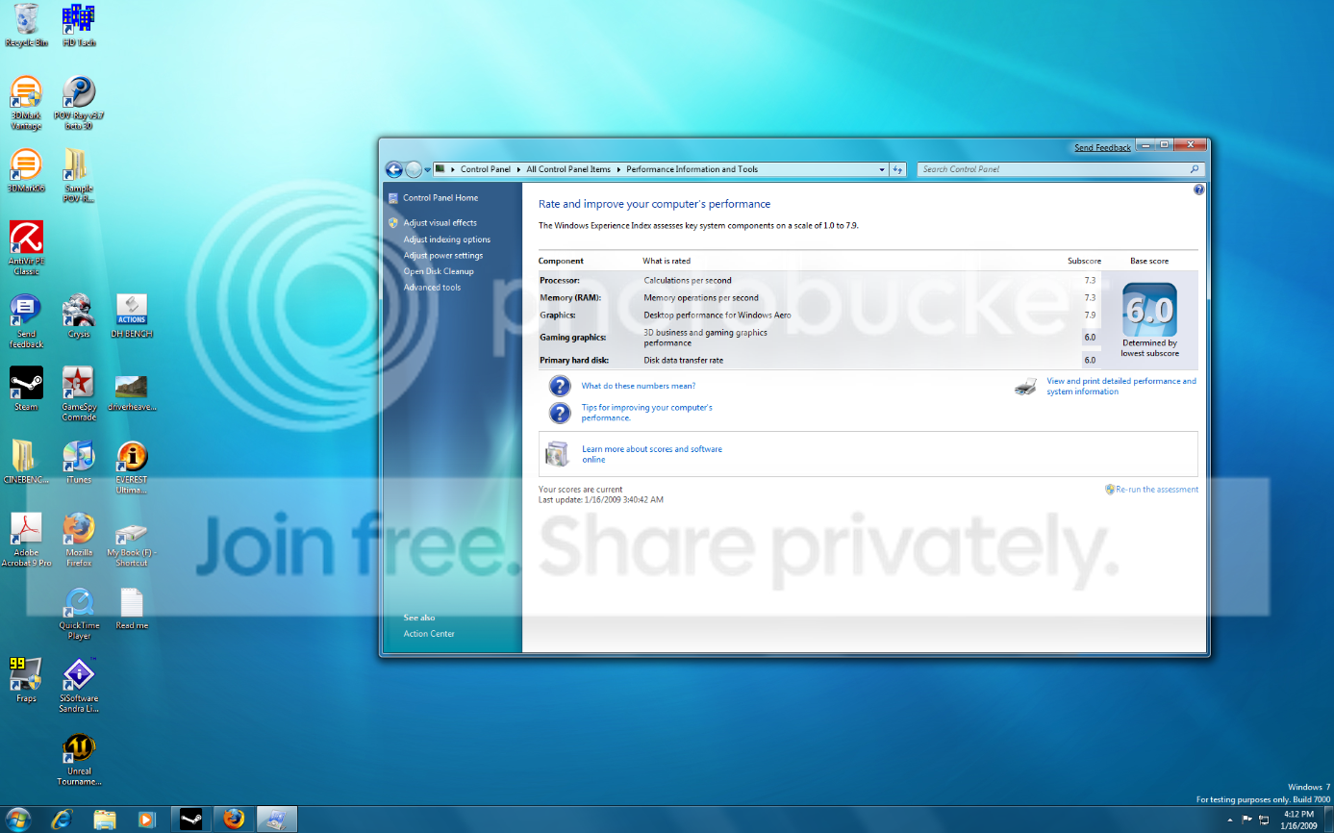Select the Read me text file icon
1334x833 pixels.
click(132, 608)
